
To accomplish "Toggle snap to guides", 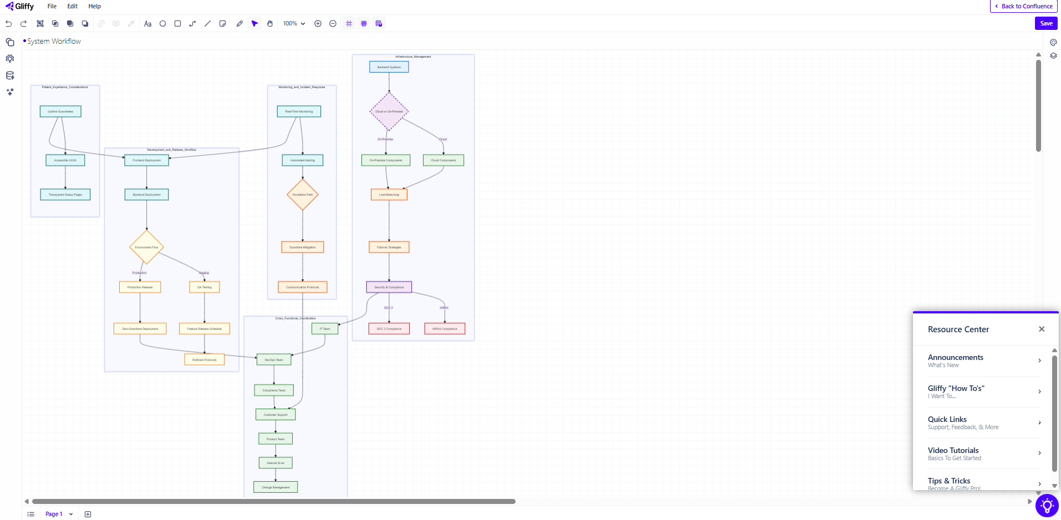I will (349, 24).
